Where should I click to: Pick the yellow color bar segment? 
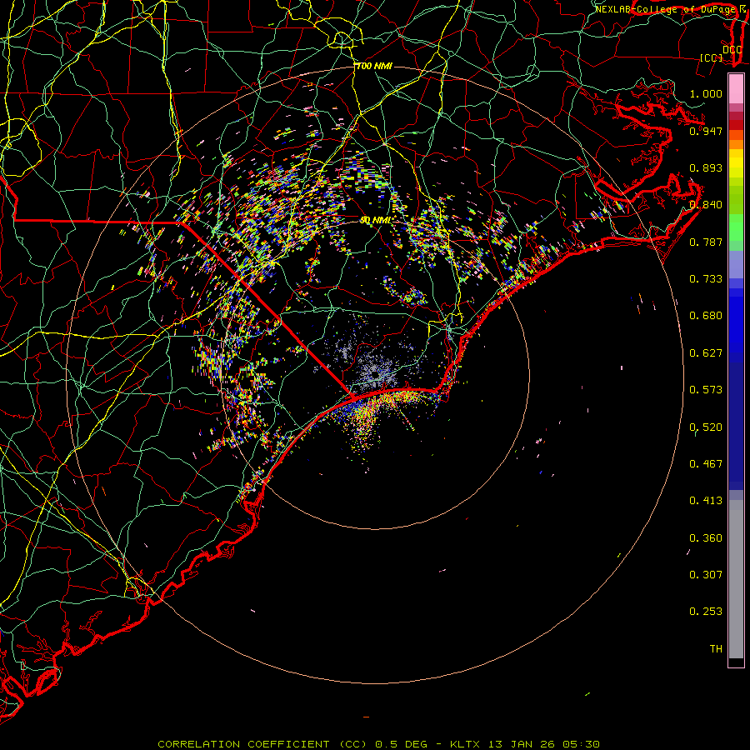tap(736, 163)
